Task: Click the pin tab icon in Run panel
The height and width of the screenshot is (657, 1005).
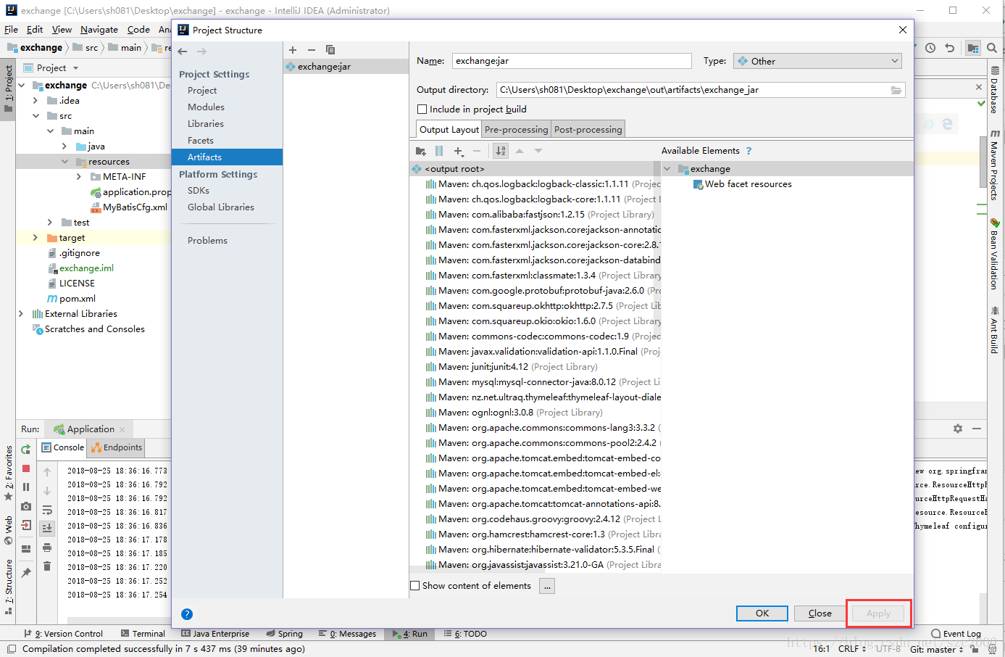Action: click(x=26, y=573)
